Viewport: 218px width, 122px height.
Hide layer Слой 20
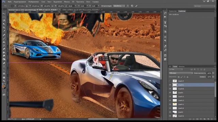[170, 89]
